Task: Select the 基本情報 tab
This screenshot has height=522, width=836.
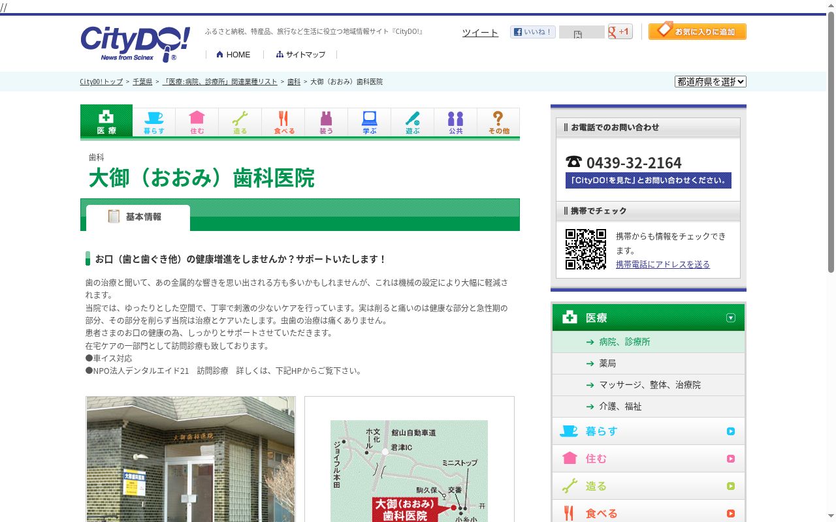Action: [x=138, y=217]
